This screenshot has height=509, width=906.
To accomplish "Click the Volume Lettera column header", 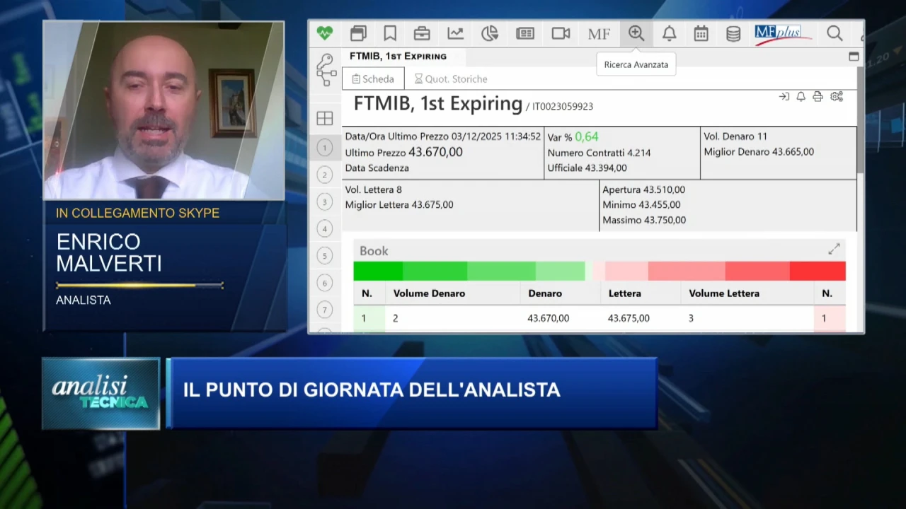I will pyautogui.click(x=724, y=293).
